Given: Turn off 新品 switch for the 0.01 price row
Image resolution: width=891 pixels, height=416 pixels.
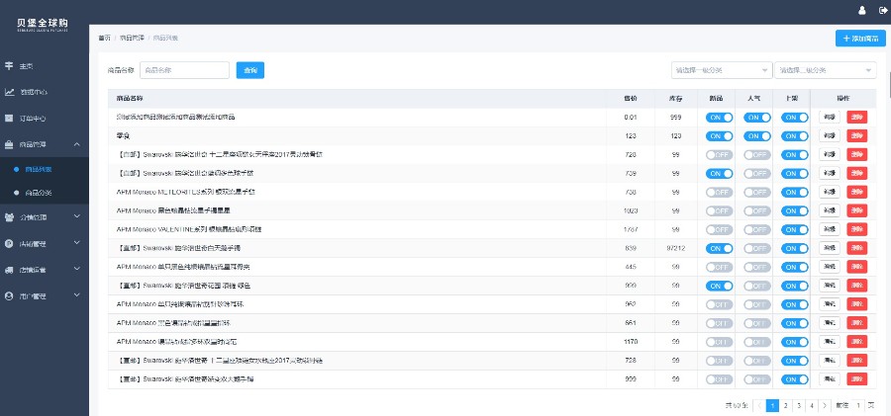Looking at the screenshot, I should [720, 118].
